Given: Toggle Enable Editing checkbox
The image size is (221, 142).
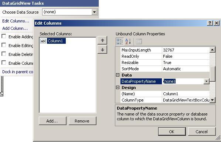Looking at the screenshot, I should pyautogui.click(x=4, y=45).
